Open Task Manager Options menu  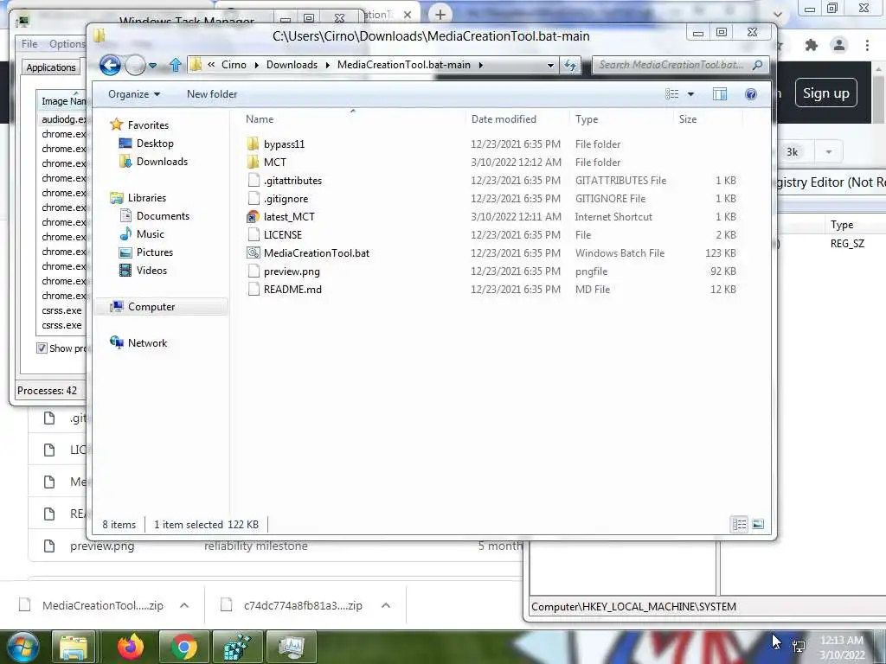pyautogui.click(x=67, y=44)
